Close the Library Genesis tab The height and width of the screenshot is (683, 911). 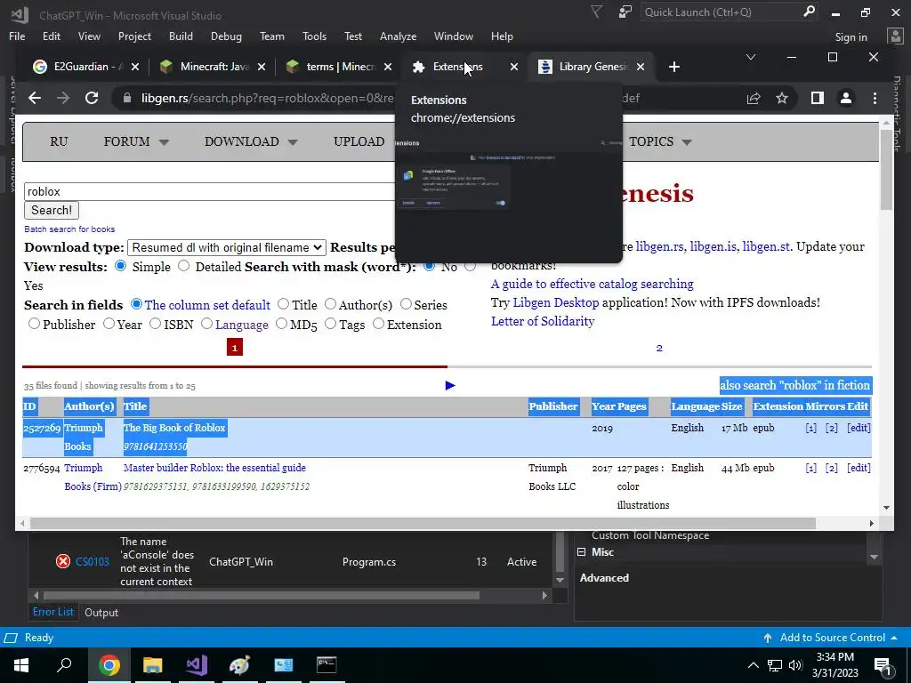point(641,67)
